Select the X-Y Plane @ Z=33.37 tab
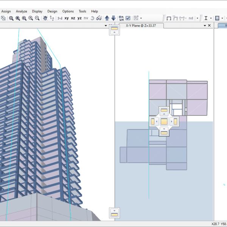 [140, 25]
